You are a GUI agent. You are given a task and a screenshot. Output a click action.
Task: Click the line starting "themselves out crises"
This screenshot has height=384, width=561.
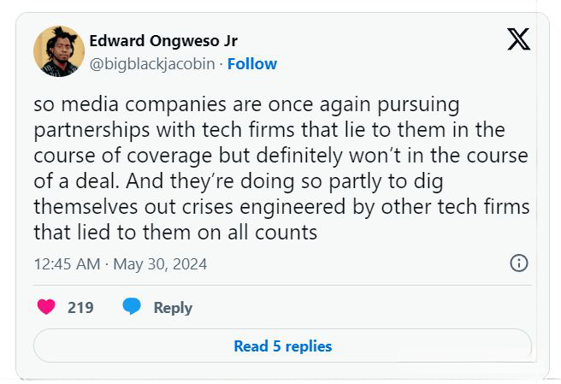[282, 208]
